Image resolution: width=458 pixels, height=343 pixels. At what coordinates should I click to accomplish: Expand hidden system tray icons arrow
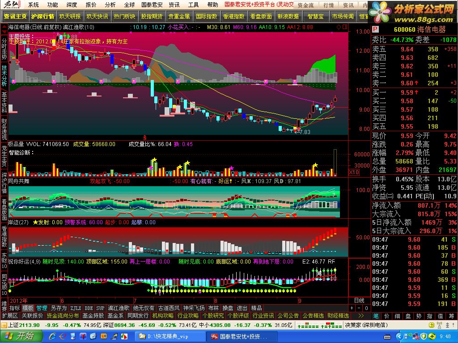tap(399, 336)
